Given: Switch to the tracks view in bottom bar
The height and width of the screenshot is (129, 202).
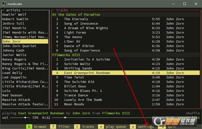Looking at the screenshot, I should 84,127.
